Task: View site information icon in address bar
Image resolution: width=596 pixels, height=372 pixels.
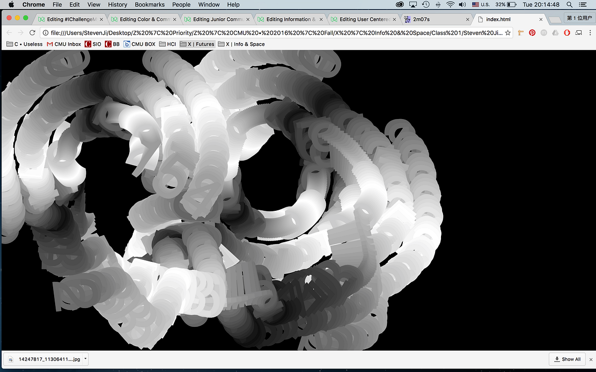Action: [46, 33]
